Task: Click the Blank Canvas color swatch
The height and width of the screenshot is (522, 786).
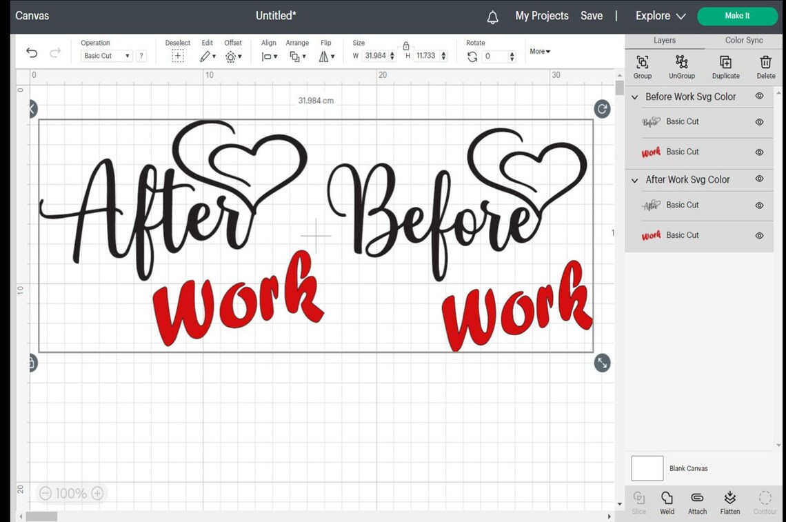Action: coord(647,468)
